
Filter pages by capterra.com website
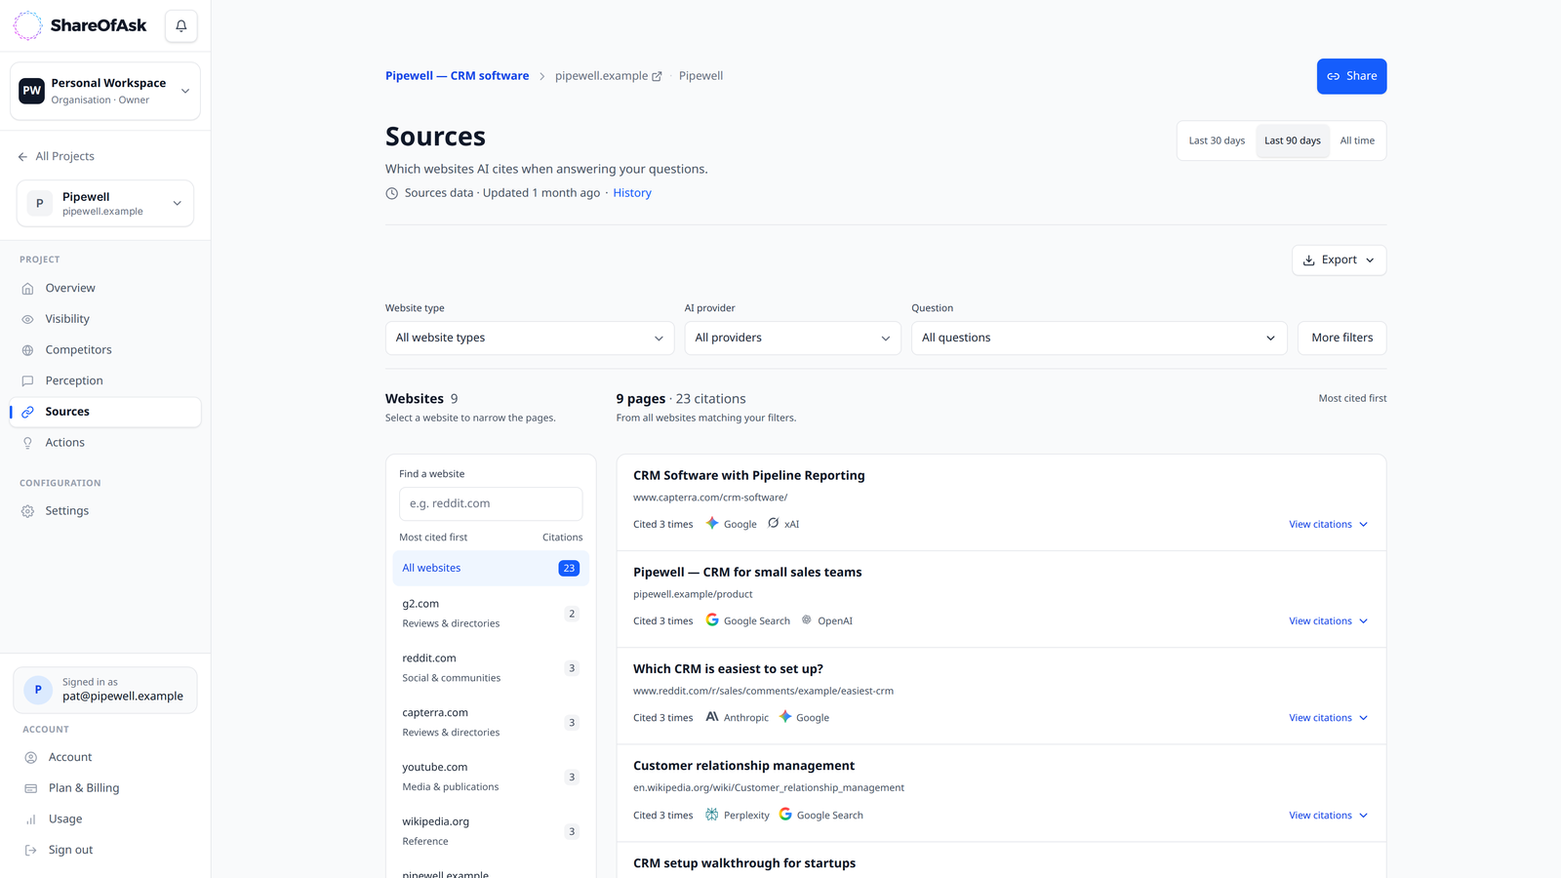[x=491, y=723]
